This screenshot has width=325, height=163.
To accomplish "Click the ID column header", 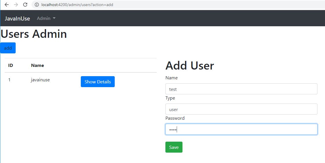I will tap(10, 65).
